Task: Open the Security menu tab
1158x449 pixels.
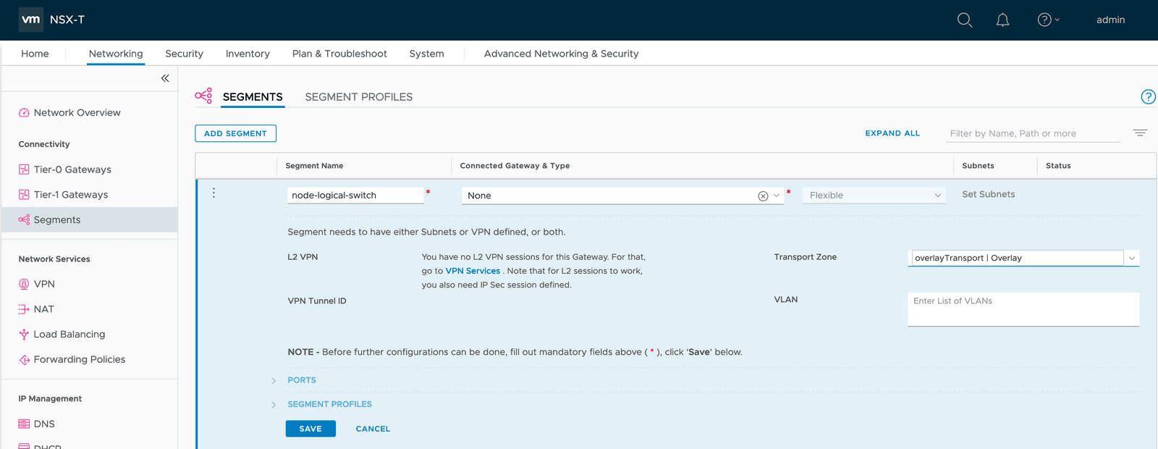Action: [184, 54]
